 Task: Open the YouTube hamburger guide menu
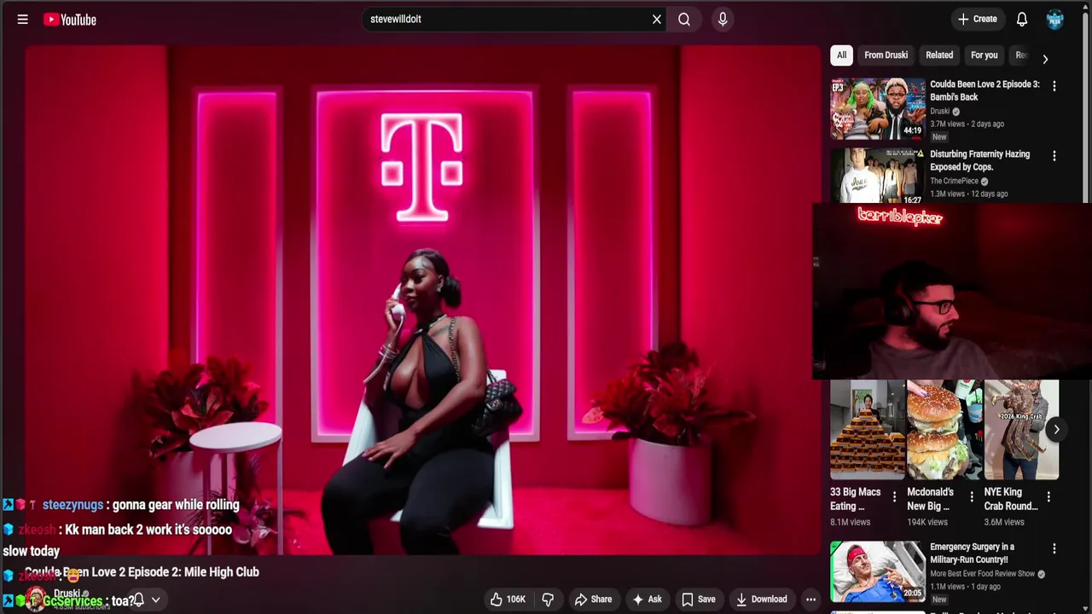[x=23, y=19]
